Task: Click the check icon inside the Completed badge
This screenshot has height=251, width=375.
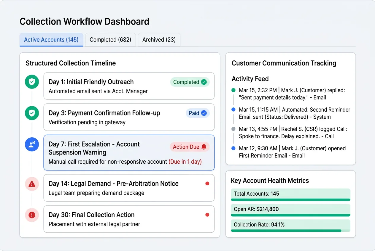Action: coord(203,82)
